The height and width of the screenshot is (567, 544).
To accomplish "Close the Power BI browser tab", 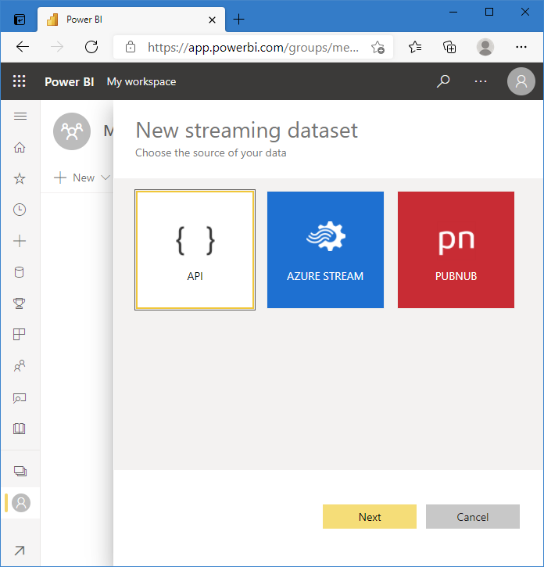I will [212, 20].
